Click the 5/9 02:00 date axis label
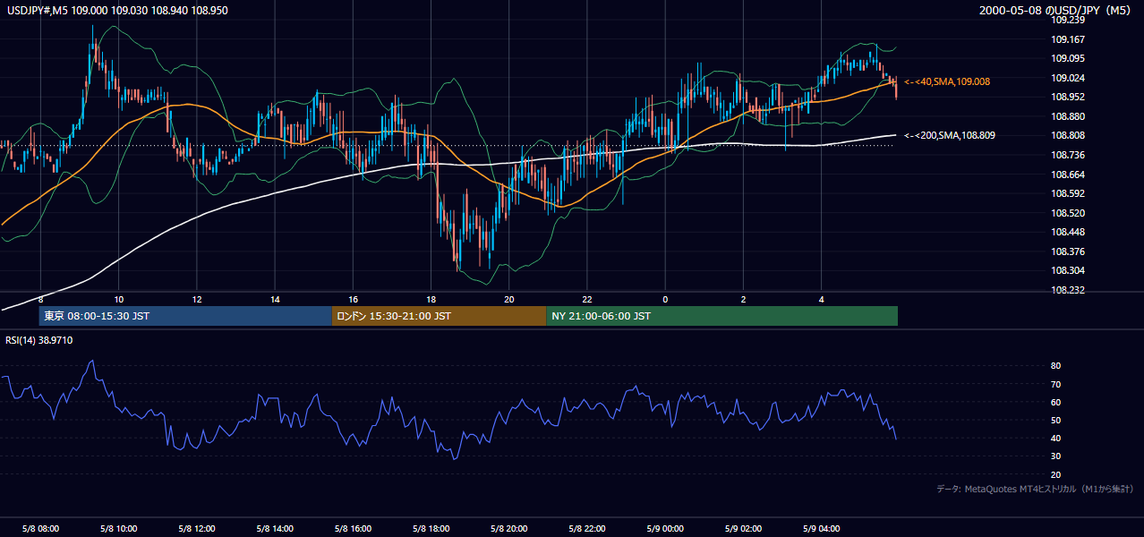 (744, 528)
